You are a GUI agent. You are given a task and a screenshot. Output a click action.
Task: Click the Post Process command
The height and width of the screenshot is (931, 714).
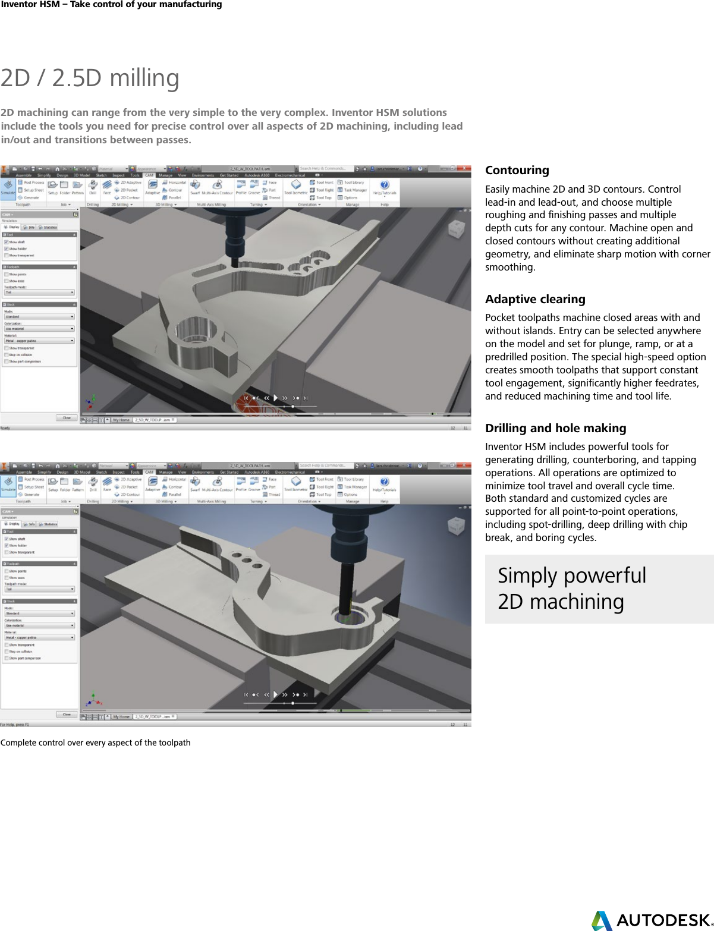(x=32, y=183)
